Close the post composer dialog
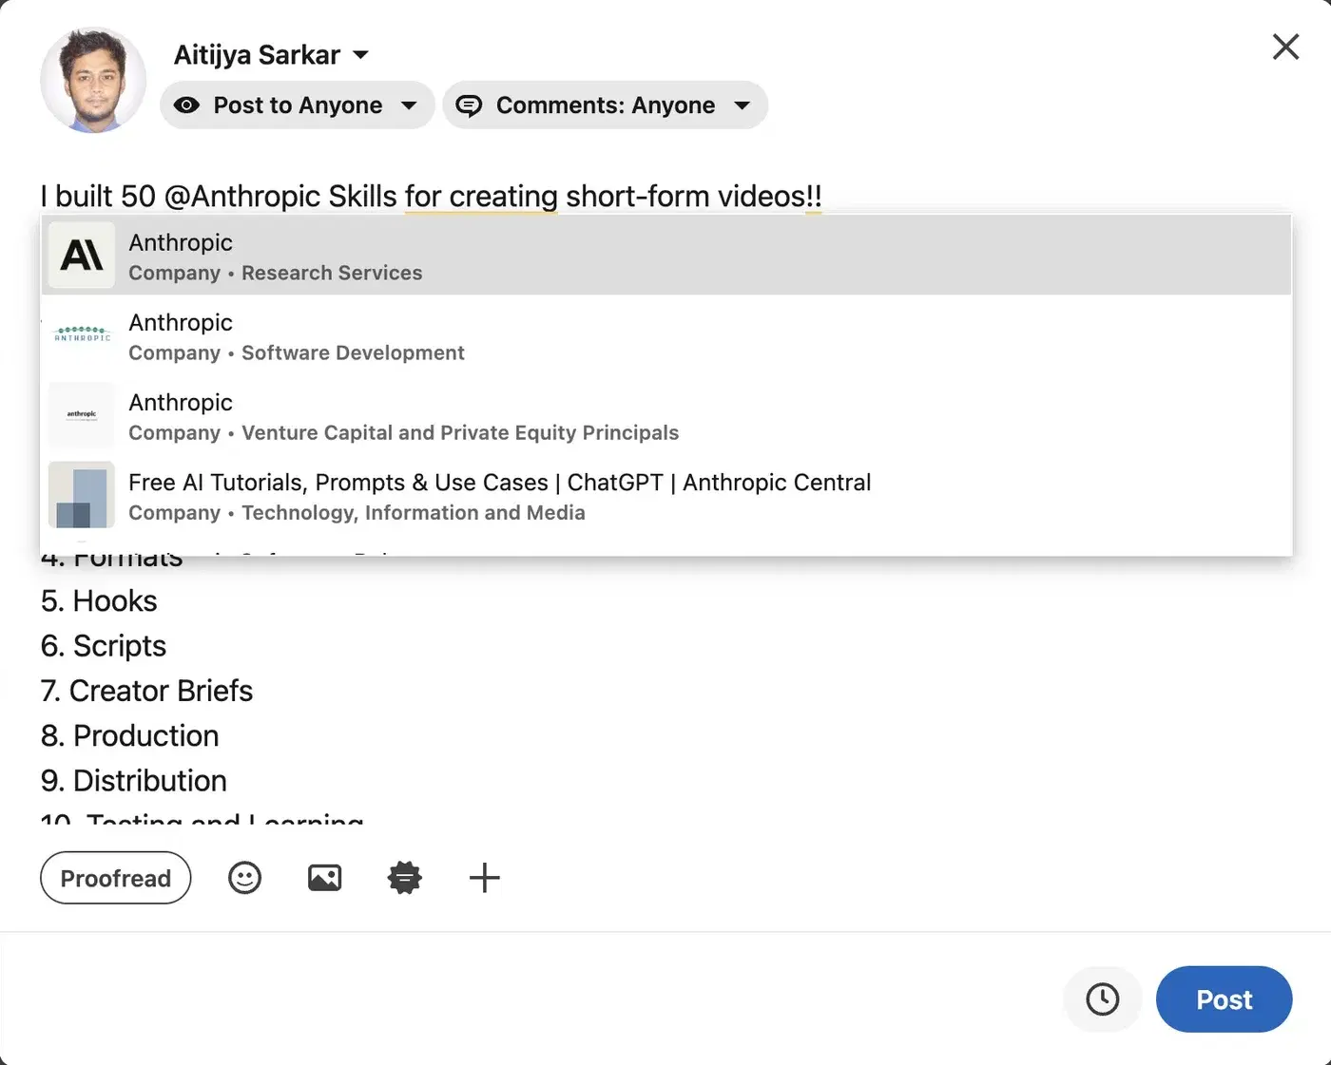 point(1285,47)
